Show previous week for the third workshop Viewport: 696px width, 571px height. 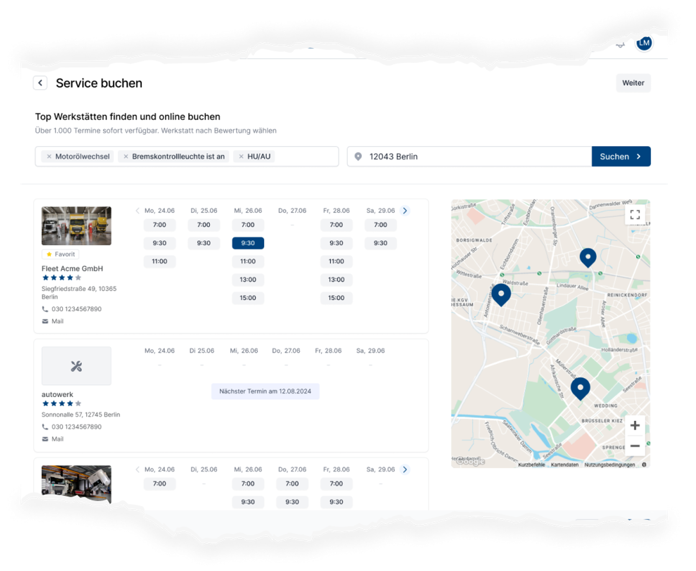click(137, 469)
